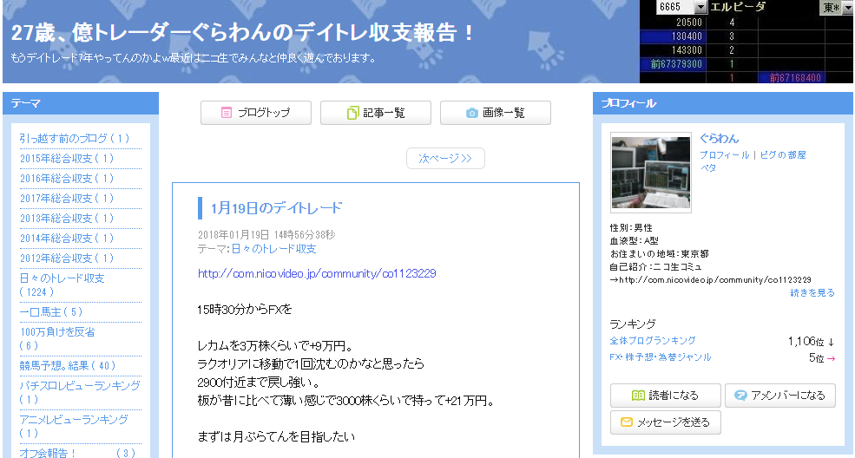Click the ブログトップ button
Image resolution: width=855 pixels, height=458 pixels.
[x=257, y=113]
